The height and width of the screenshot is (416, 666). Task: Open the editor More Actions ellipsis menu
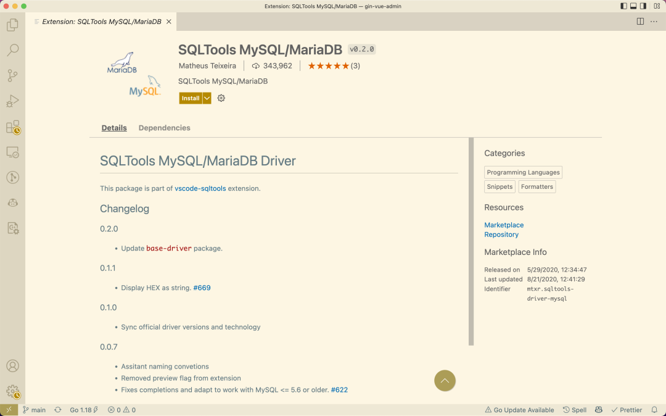[x=653, y=22]
